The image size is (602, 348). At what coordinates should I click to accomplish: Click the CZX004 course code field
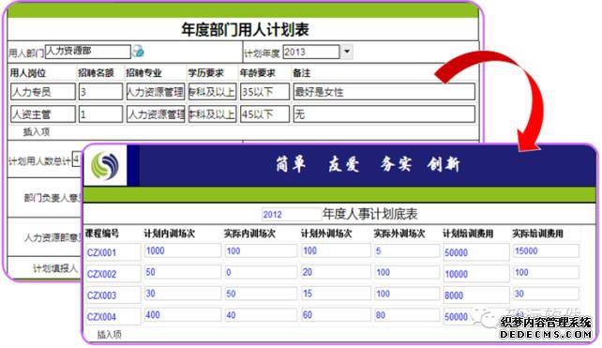(113, 317)
